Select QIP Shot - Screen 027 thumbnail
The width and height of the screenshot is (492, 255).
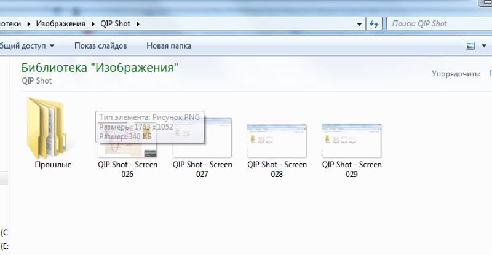click(x=202, y=138)
